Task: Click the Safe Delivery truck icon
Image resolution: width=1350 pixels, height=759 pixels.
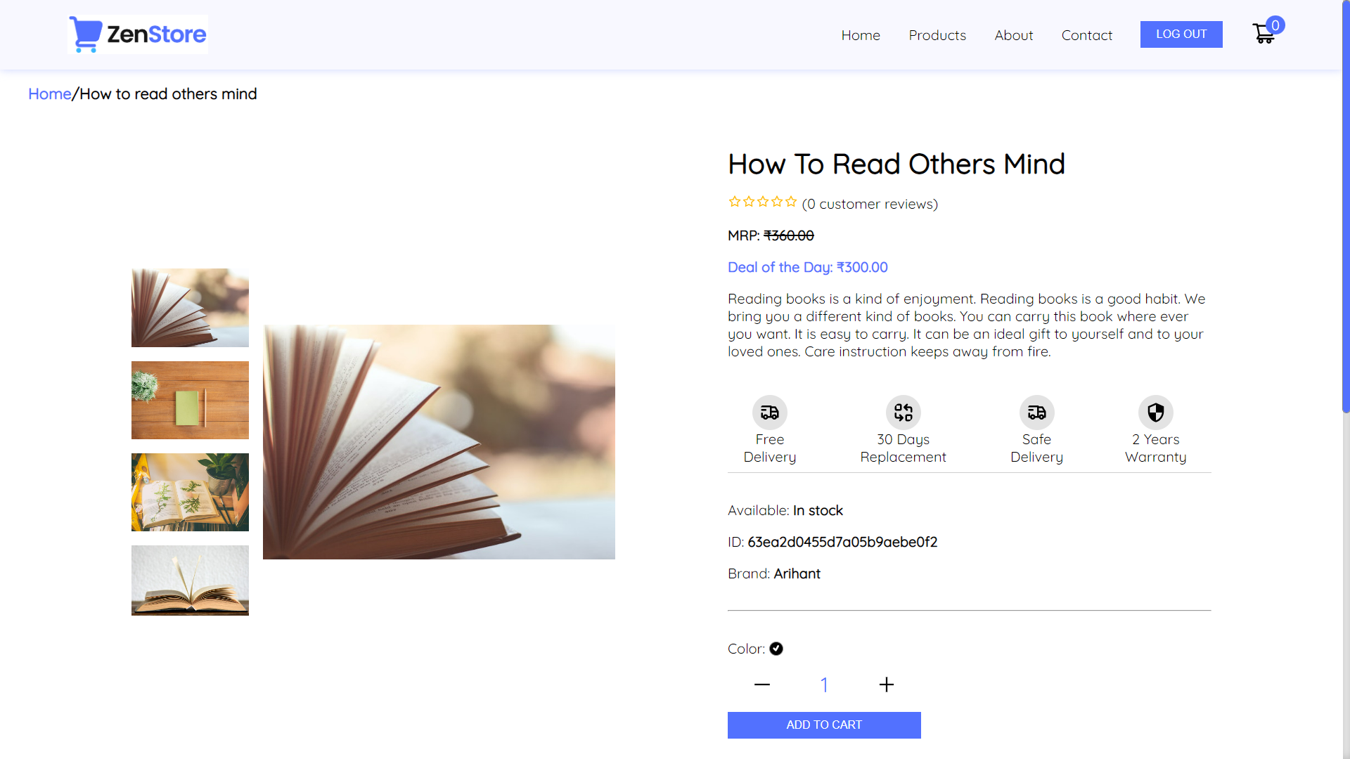Action: (x=1036, y=413)
